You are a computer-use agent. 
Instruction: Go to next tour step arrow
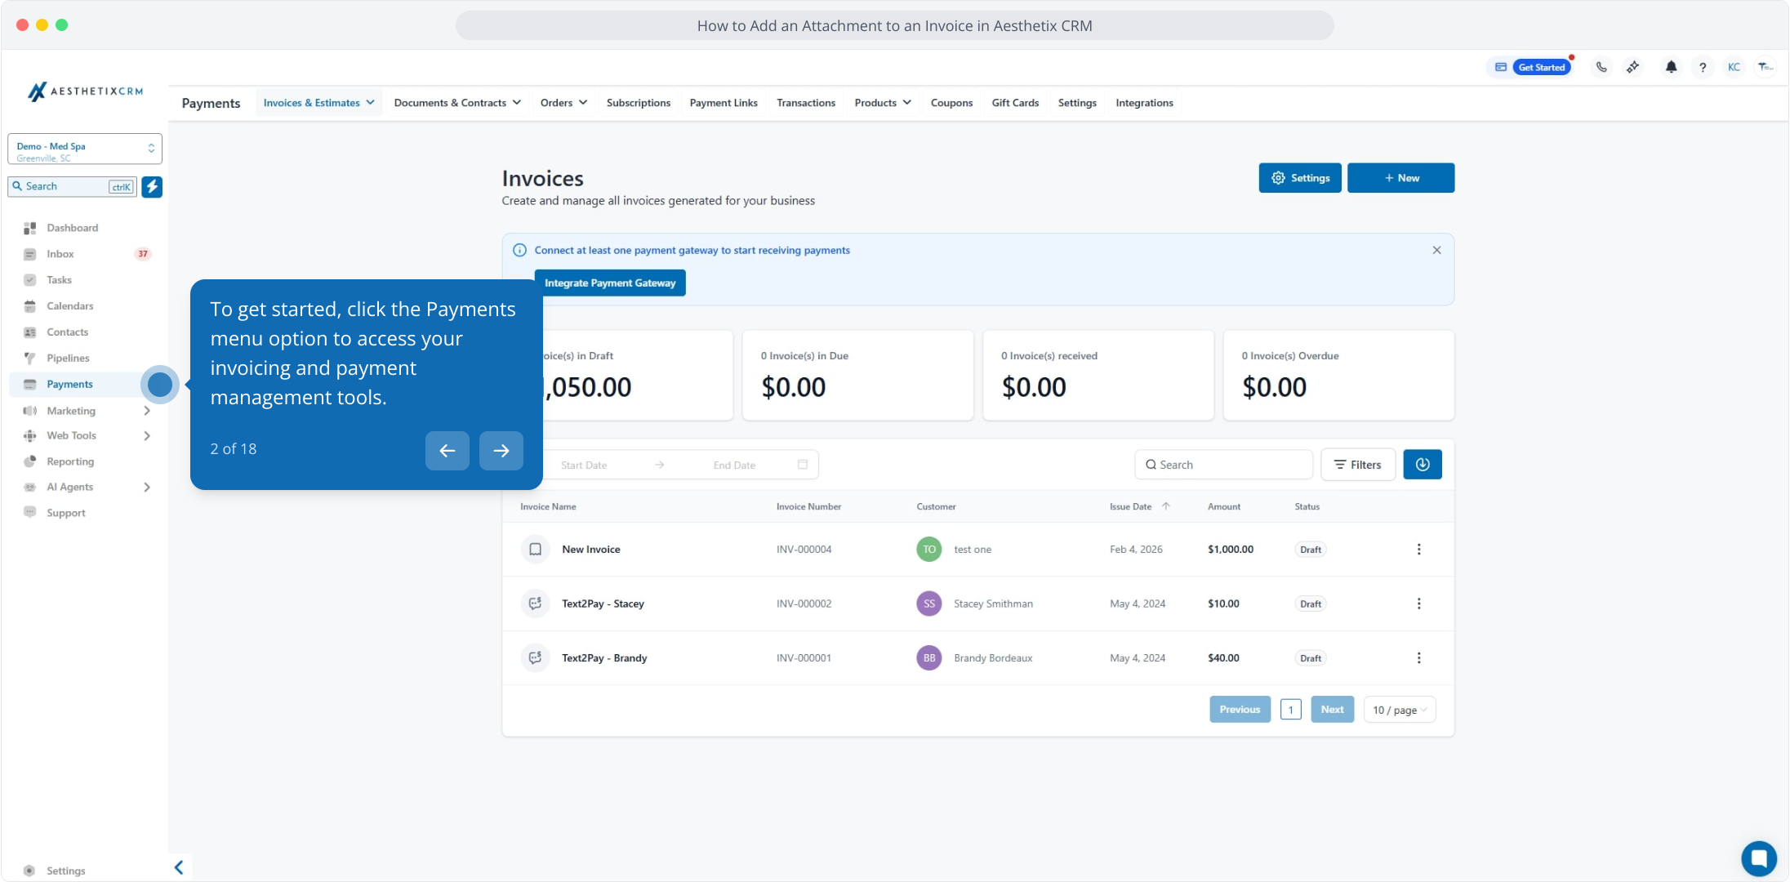tap(501, 451)
